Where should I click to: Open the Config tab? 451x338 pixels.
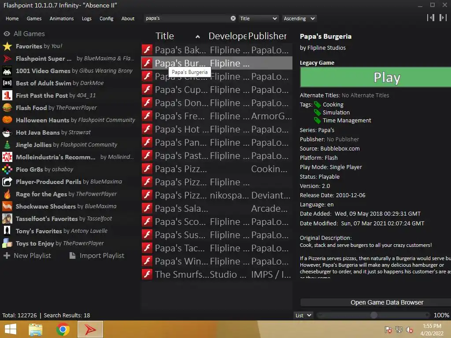coord(107,18)
